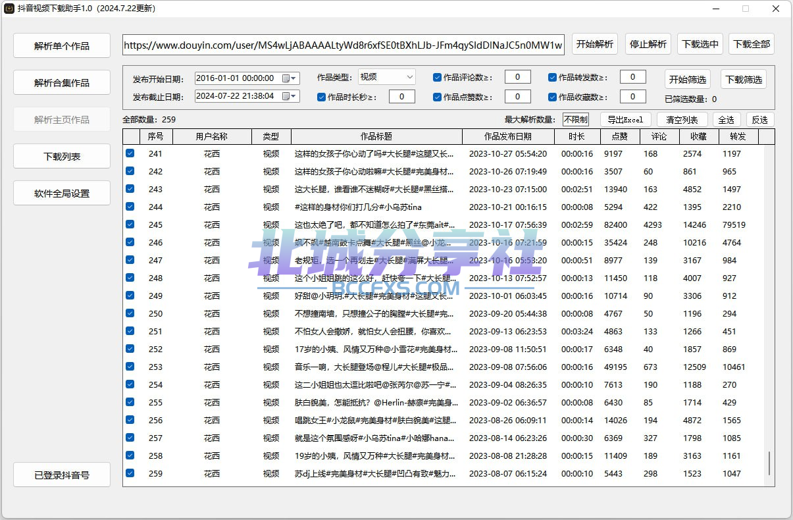The width and height of the screenshot is (793, 520).
Task: Open 软件全局设置 section
Action: [x=62, y=194]
